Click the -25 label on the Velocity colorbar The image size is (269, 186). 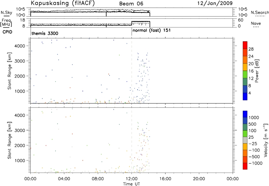(253, 144)
